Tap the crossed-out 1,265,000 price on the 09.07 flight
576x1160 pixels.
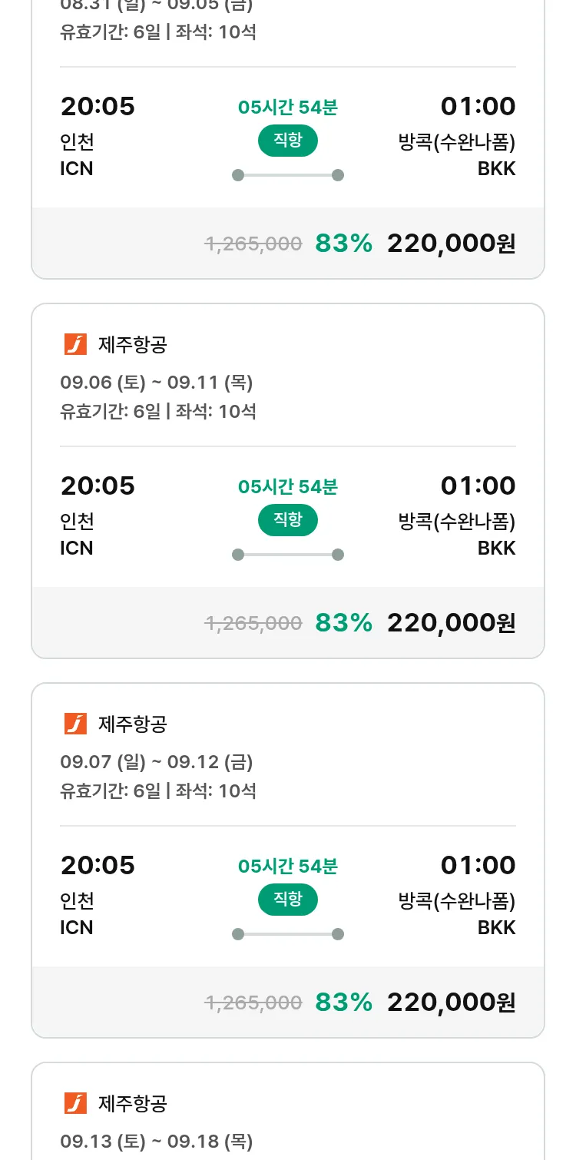coord(253,1003)
